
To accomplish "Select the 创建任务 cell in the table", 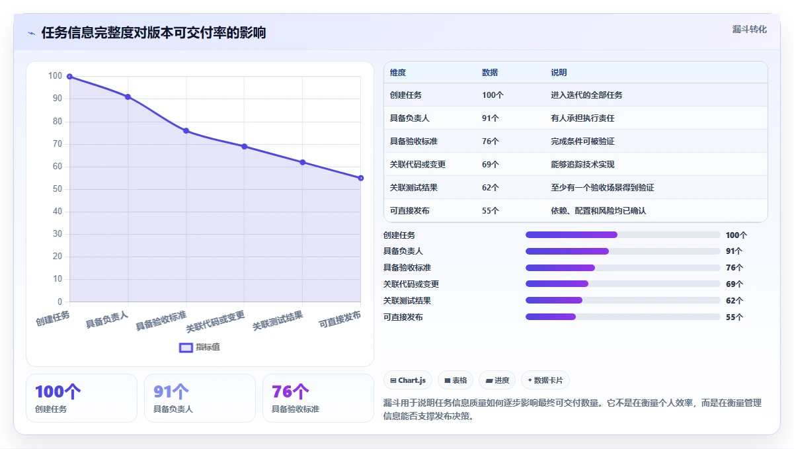I will 406,95.
